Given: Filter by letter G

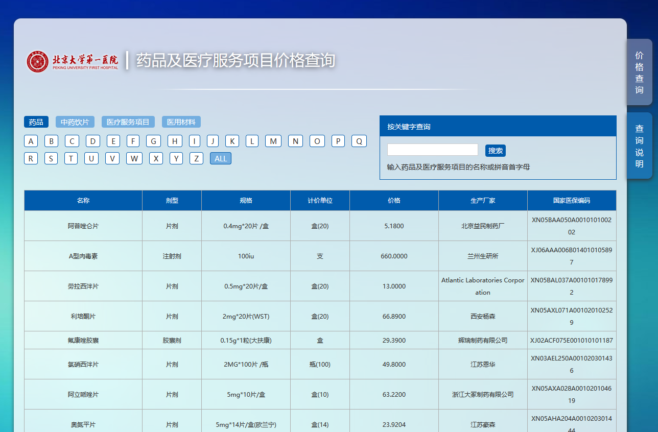Looking at the screenshot, I should pos(153,141).
